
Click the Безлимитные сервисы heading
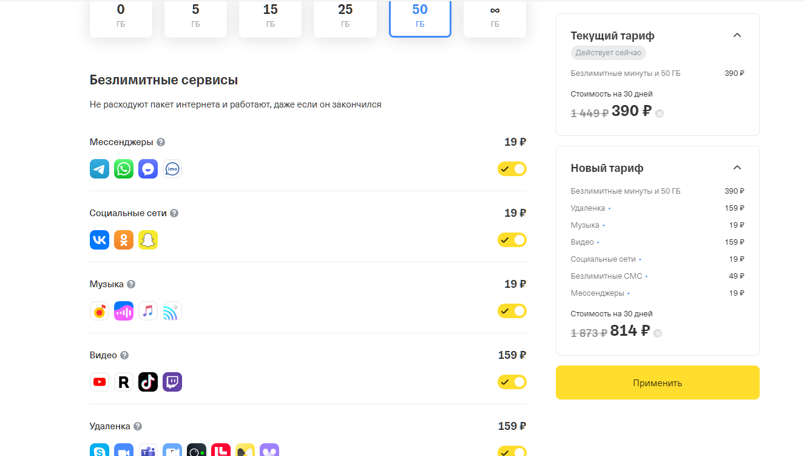[164, 80]
